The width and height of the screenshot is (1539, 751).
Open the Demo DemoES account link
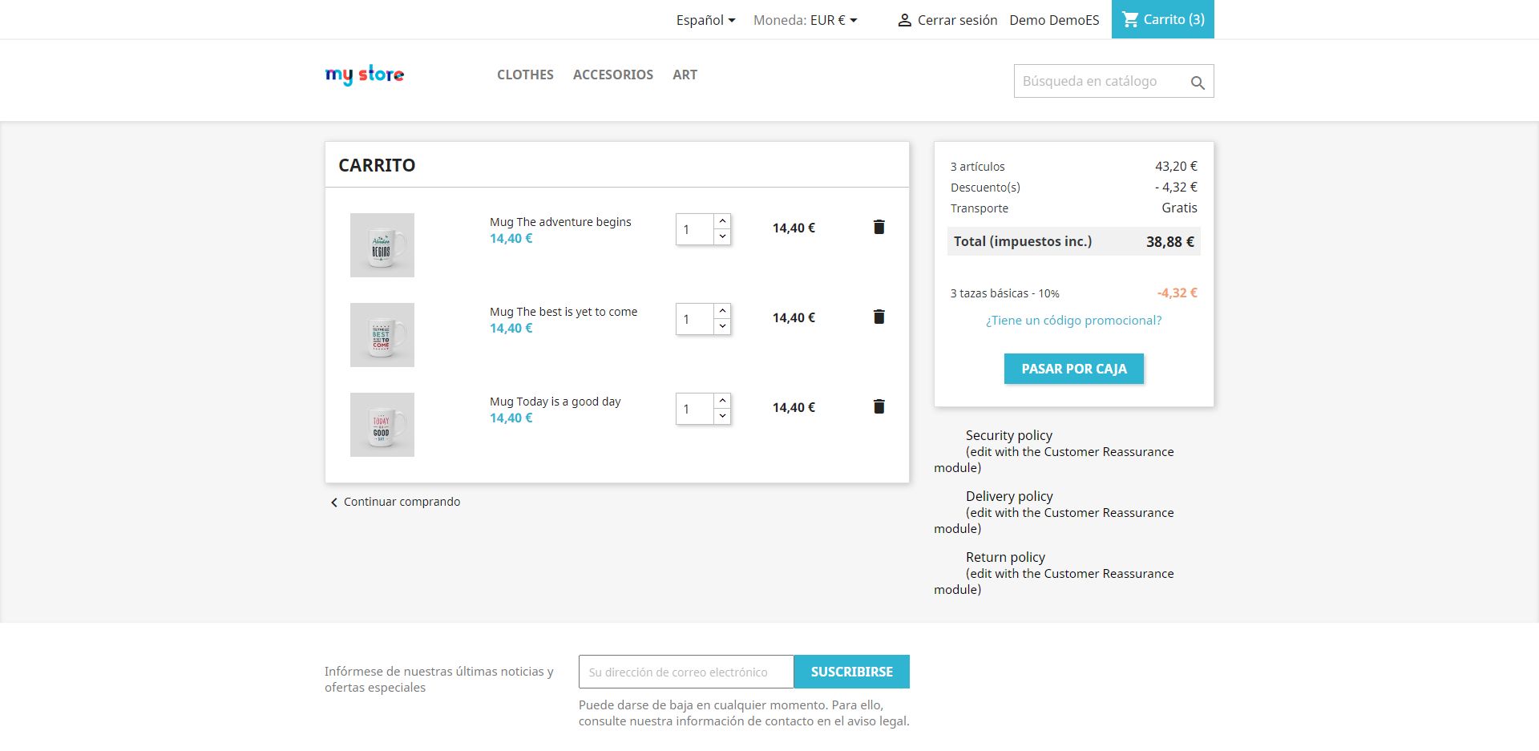1054,20
